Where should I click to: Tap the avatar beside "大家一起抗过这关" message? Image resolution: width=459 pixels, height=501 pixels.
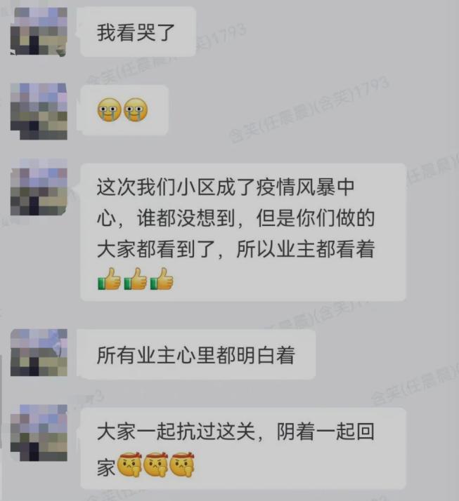(x=39, y=433)
